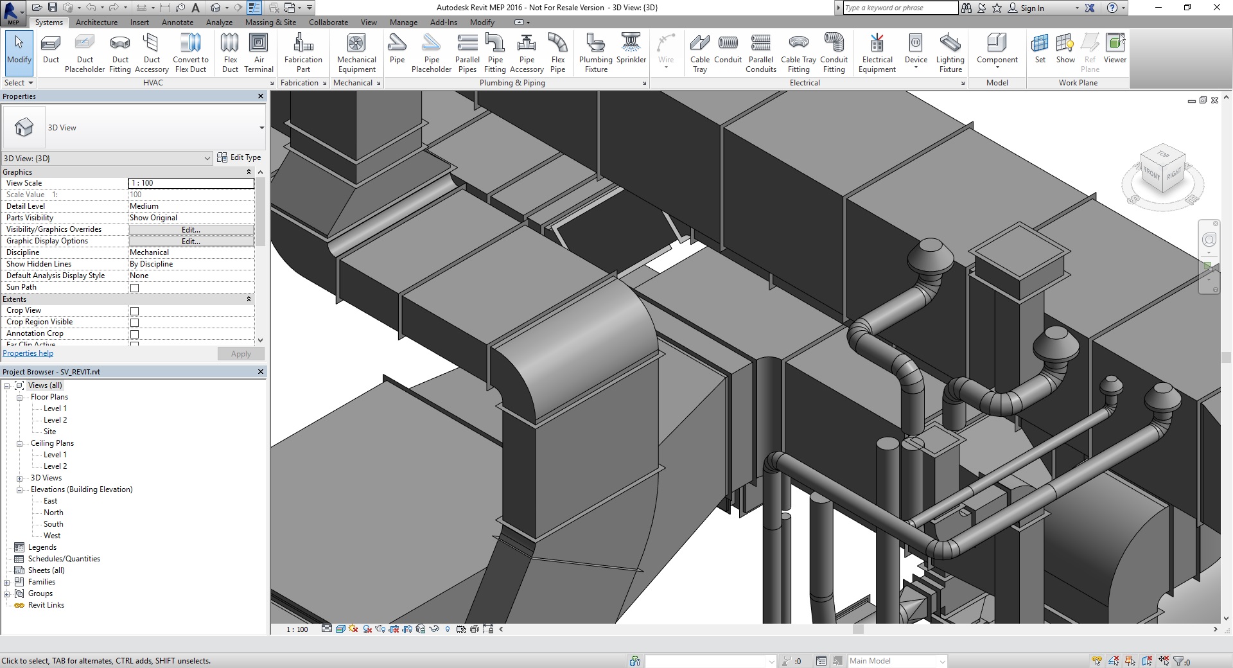The height and width of the screenshot is (668, 1233).
Task: Open the Collaborate ribbon tab
Action: [x=328, y=22]
